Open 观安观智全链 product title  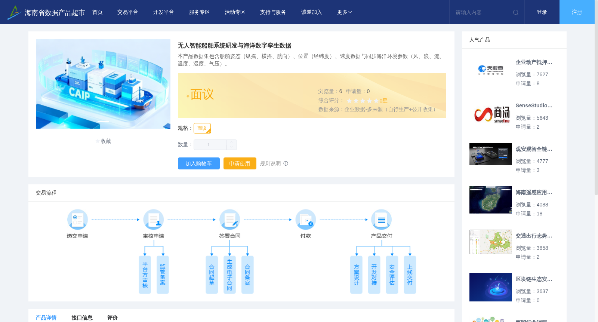534,149
